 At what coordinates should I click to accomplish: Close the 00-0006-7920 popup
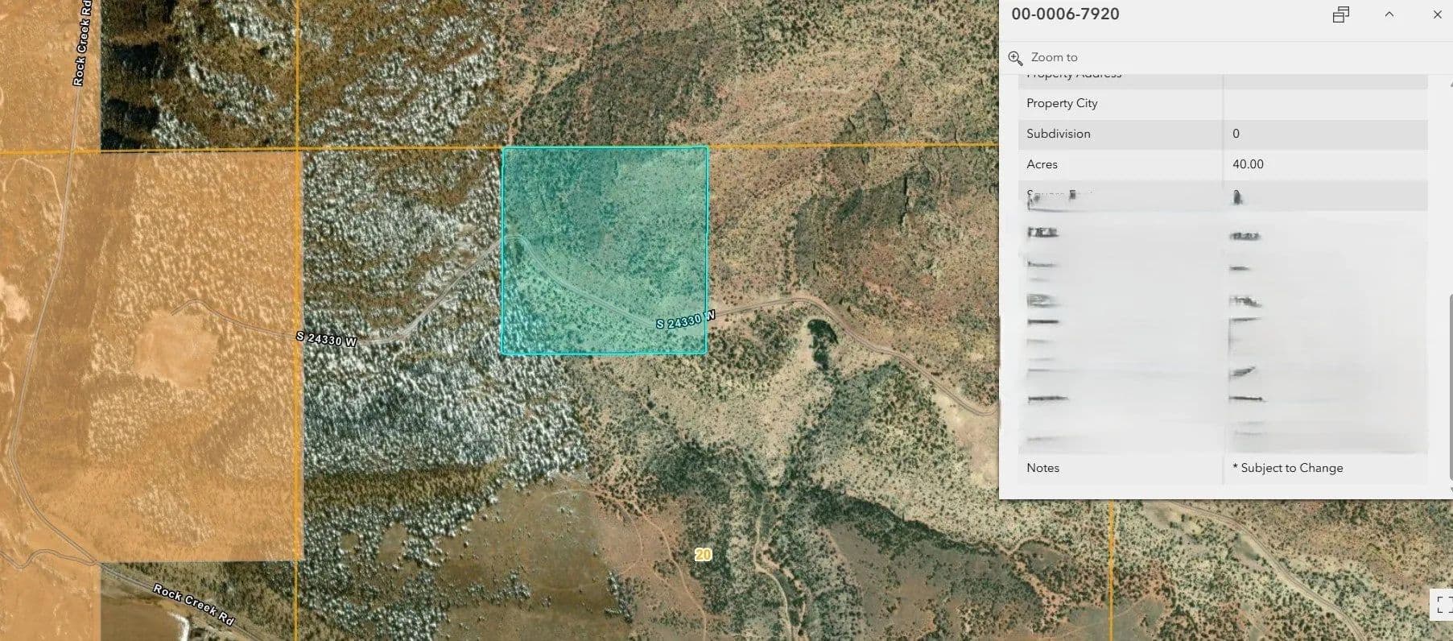pyautogui.click(x=1437, y=14)
